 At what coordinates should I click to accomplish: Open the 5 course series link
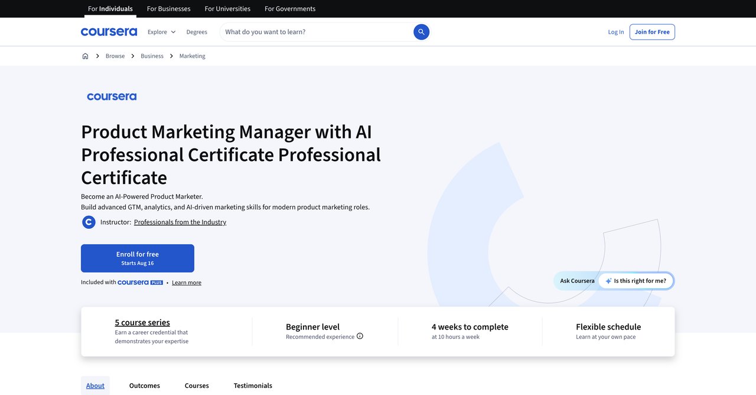click(x=142, y=322)
